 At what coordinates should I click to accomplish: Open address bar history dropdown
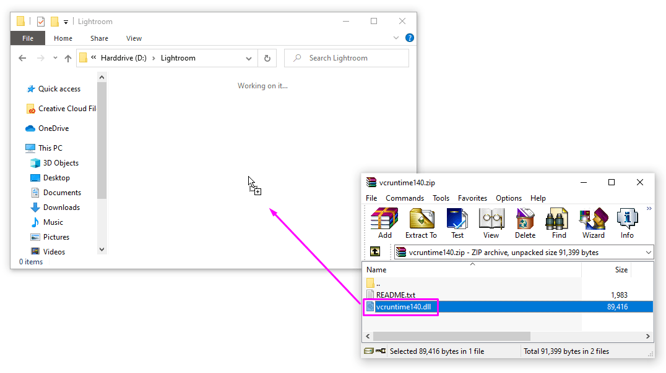249,59
